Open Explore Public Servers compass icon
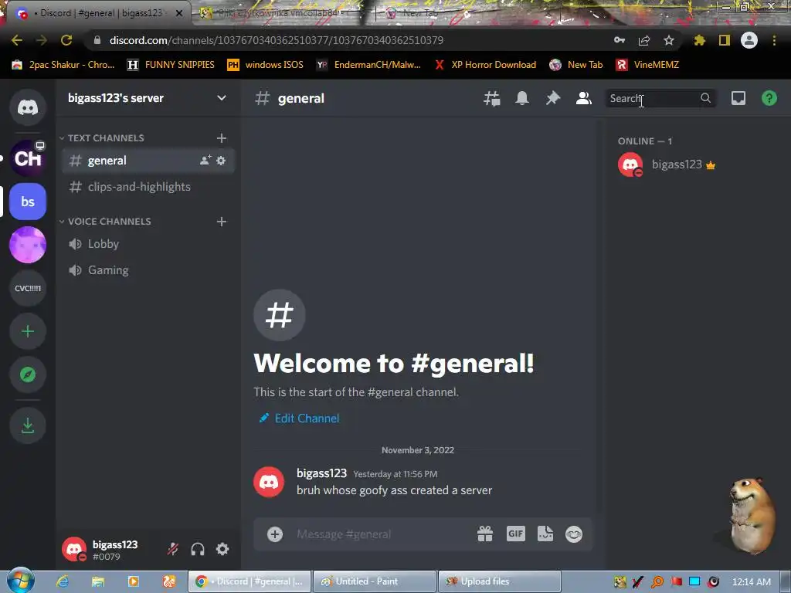791x593 pixels. point(28,374)
